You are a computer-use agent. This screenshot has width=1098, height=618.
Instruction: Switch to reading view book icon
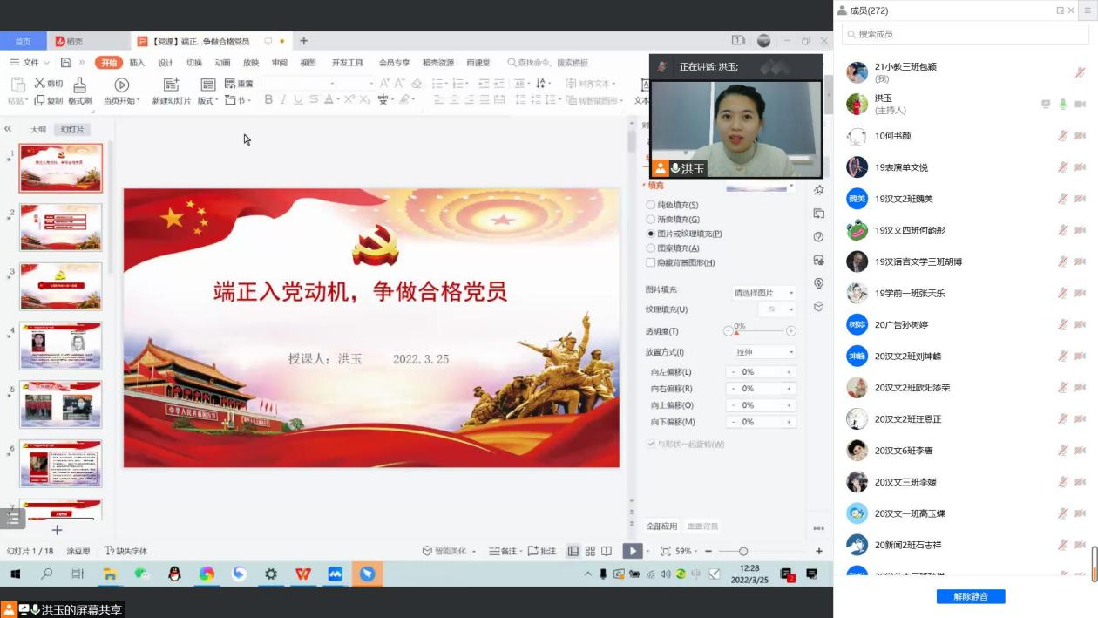pyautogui.click(x=607, y=551)
